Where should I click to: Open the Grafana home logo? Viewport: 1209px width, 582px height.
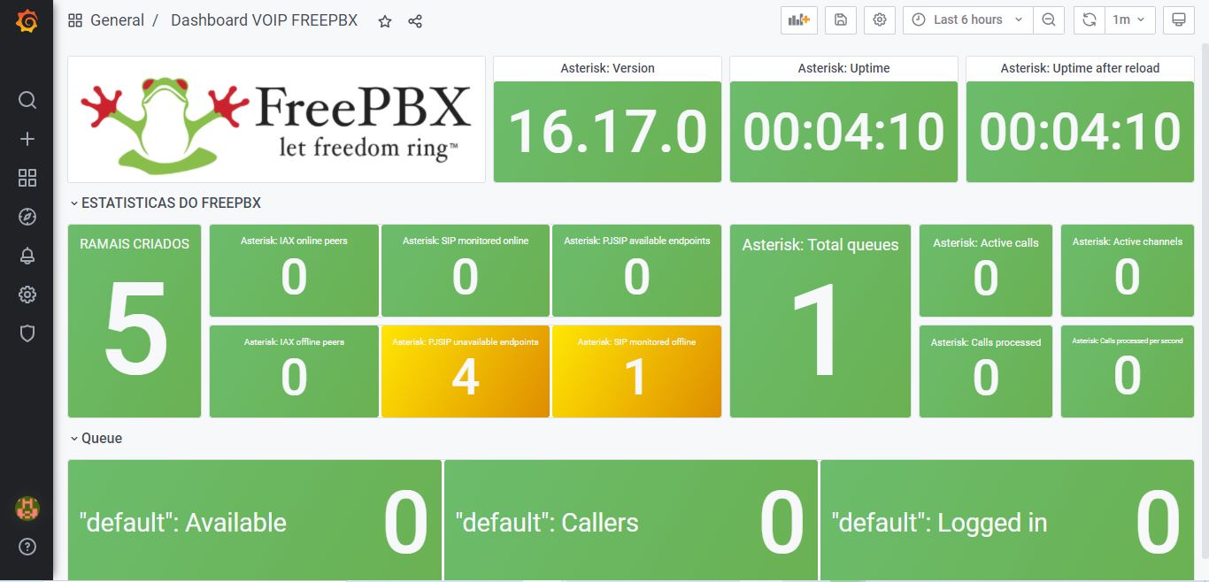coord(27,21)
